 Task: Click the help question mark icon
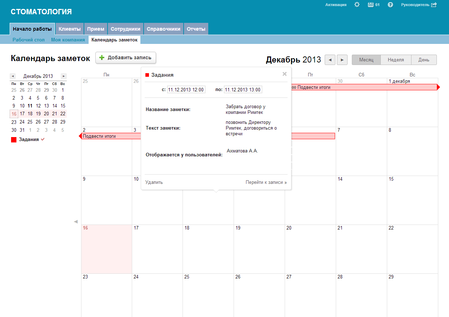pyautogui.click(x=390, y=5)
